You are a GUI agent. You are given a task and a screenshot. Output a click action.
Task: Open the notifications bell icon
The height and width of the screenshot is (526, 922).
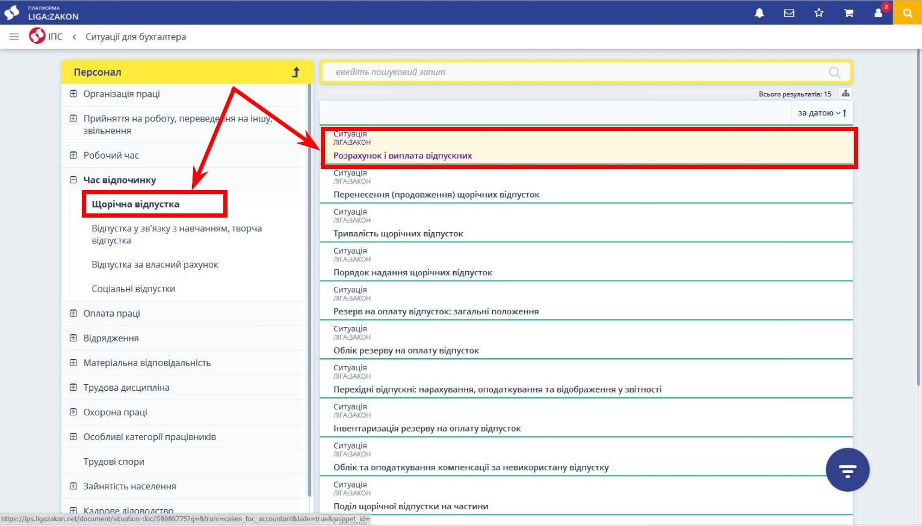[760, 13]
